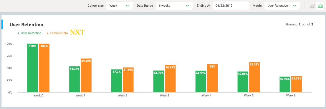
Task: Click the green chevron in Metric dropdown
Action: click(x=294, y=6)
